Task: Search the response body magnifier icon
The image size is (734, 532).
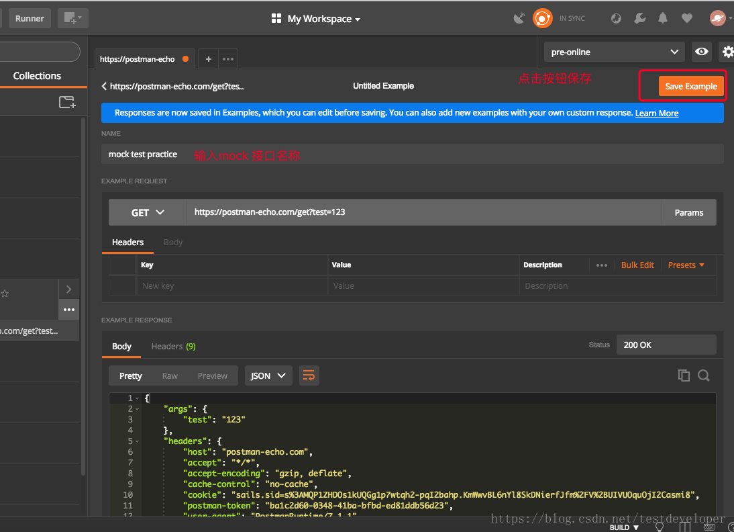Action: (x=703, y=375)
